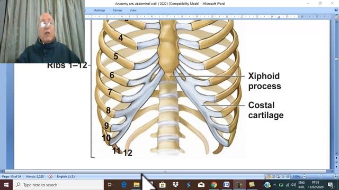The width and height of the screenshot is (339, 190).
Task: Toggle the ruler button above vertical scrollbar
Action: click(x=336, y=17)
